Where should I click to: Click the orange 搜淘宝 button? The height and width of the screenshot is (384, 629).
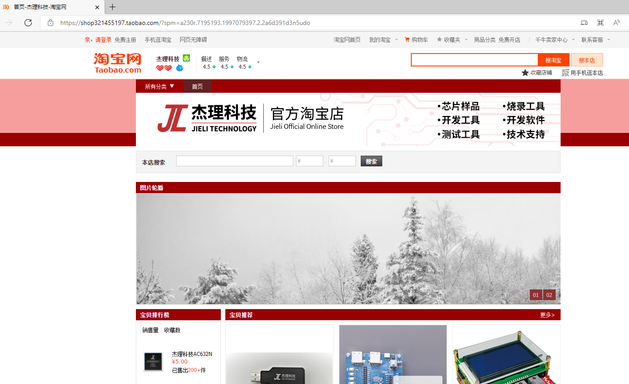[553, 60]
